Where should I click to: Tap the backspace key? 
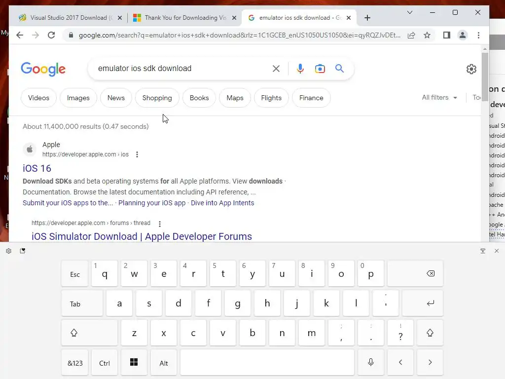coord(415,273)
